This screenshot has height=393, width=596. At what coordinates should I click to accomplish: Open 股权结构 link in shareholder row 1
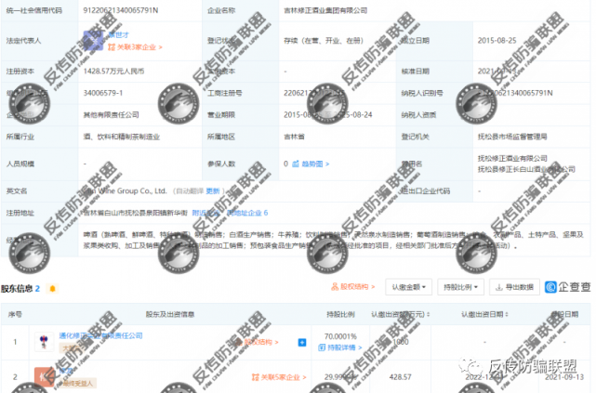pyautogui.click(x=258, y=342)
